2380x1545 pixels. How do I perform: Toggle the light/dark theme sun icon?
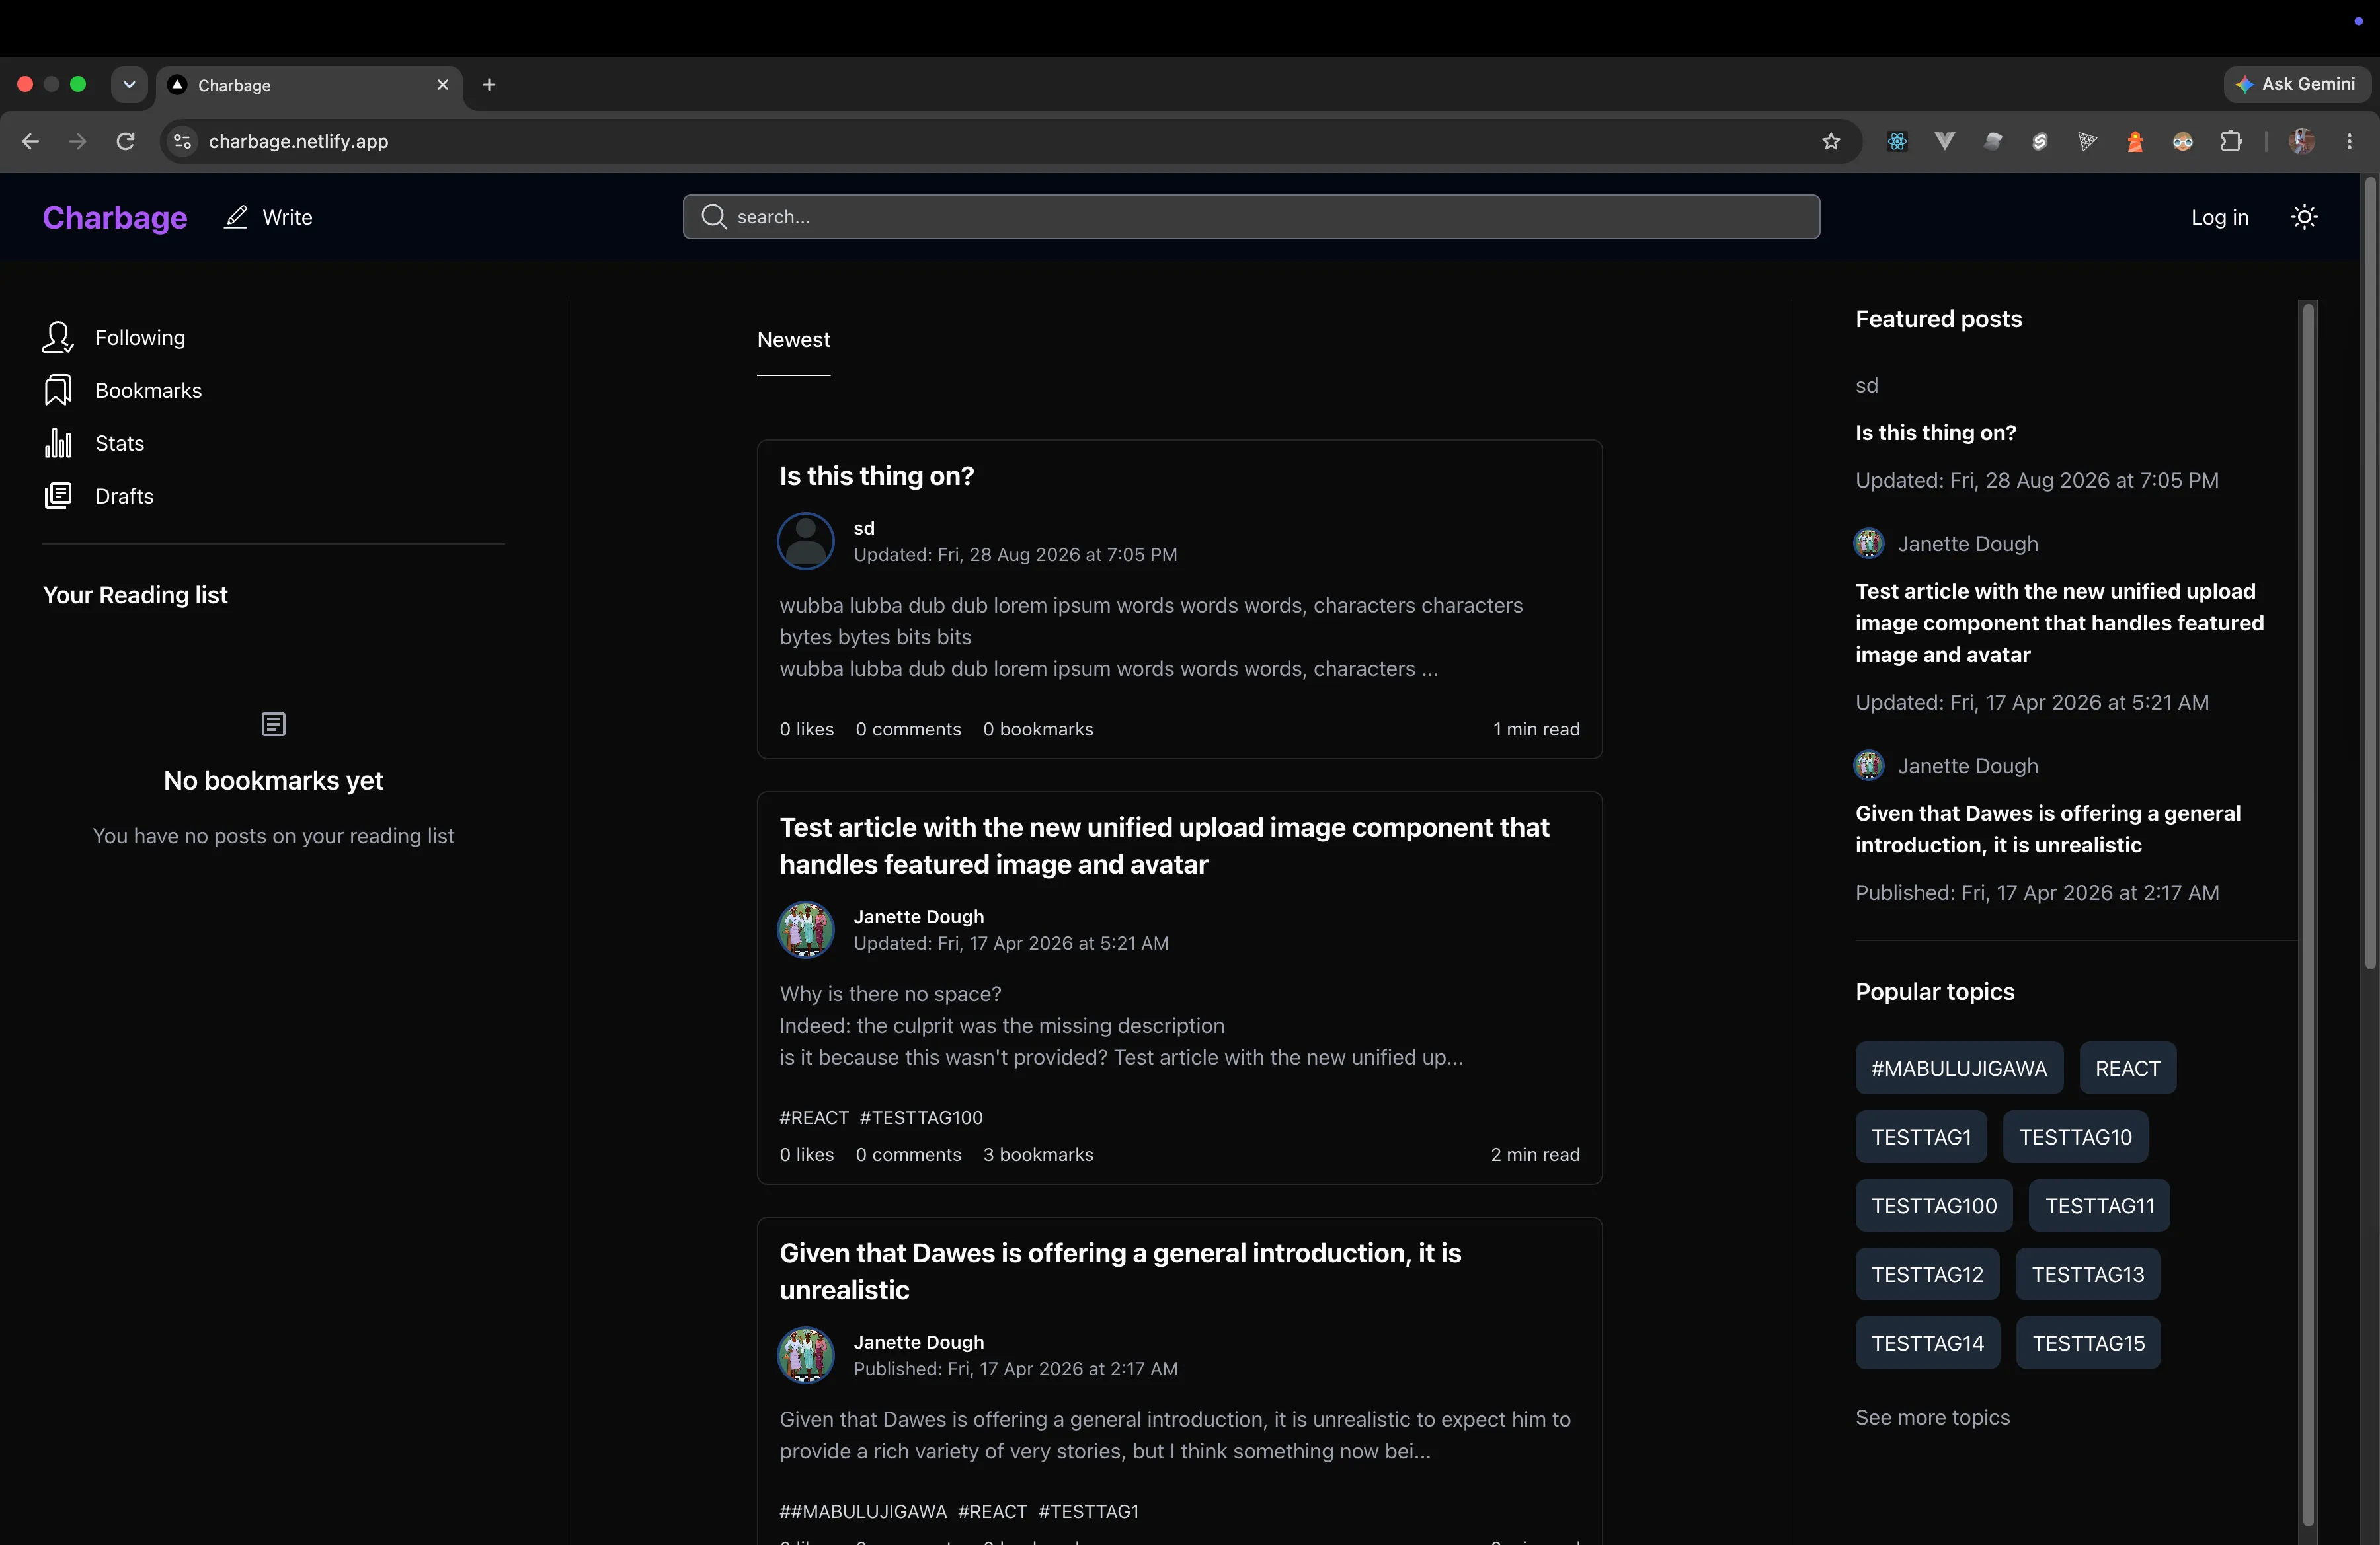(x=2304, y=217)
